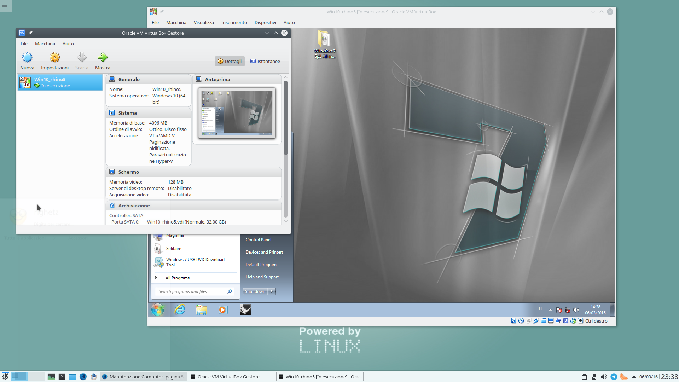Viewport: 679px width, 382px height.
Task: Open Windows Explorer from guest taskbar
Action: (x=202, y=309)
